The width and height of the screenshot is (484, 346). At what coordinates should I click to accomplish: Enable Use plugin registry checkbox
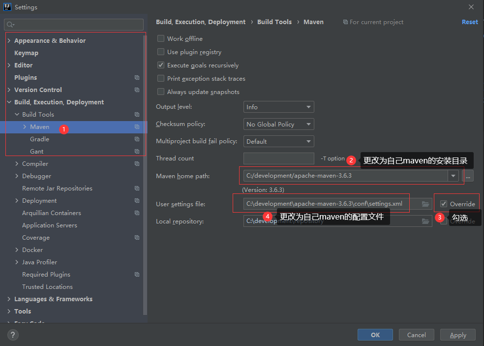pos(161,52)
